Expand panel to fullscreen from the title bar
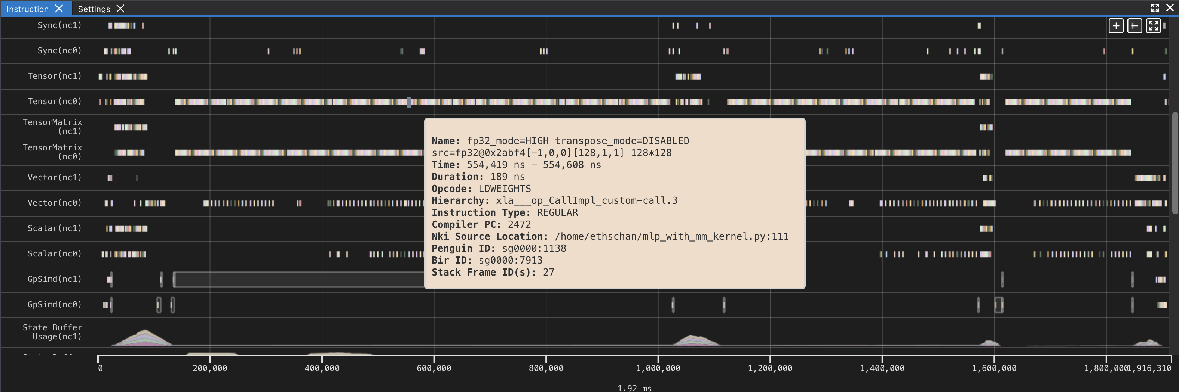This screenshot has height=392, width=1179. [x=1155, y=8]
